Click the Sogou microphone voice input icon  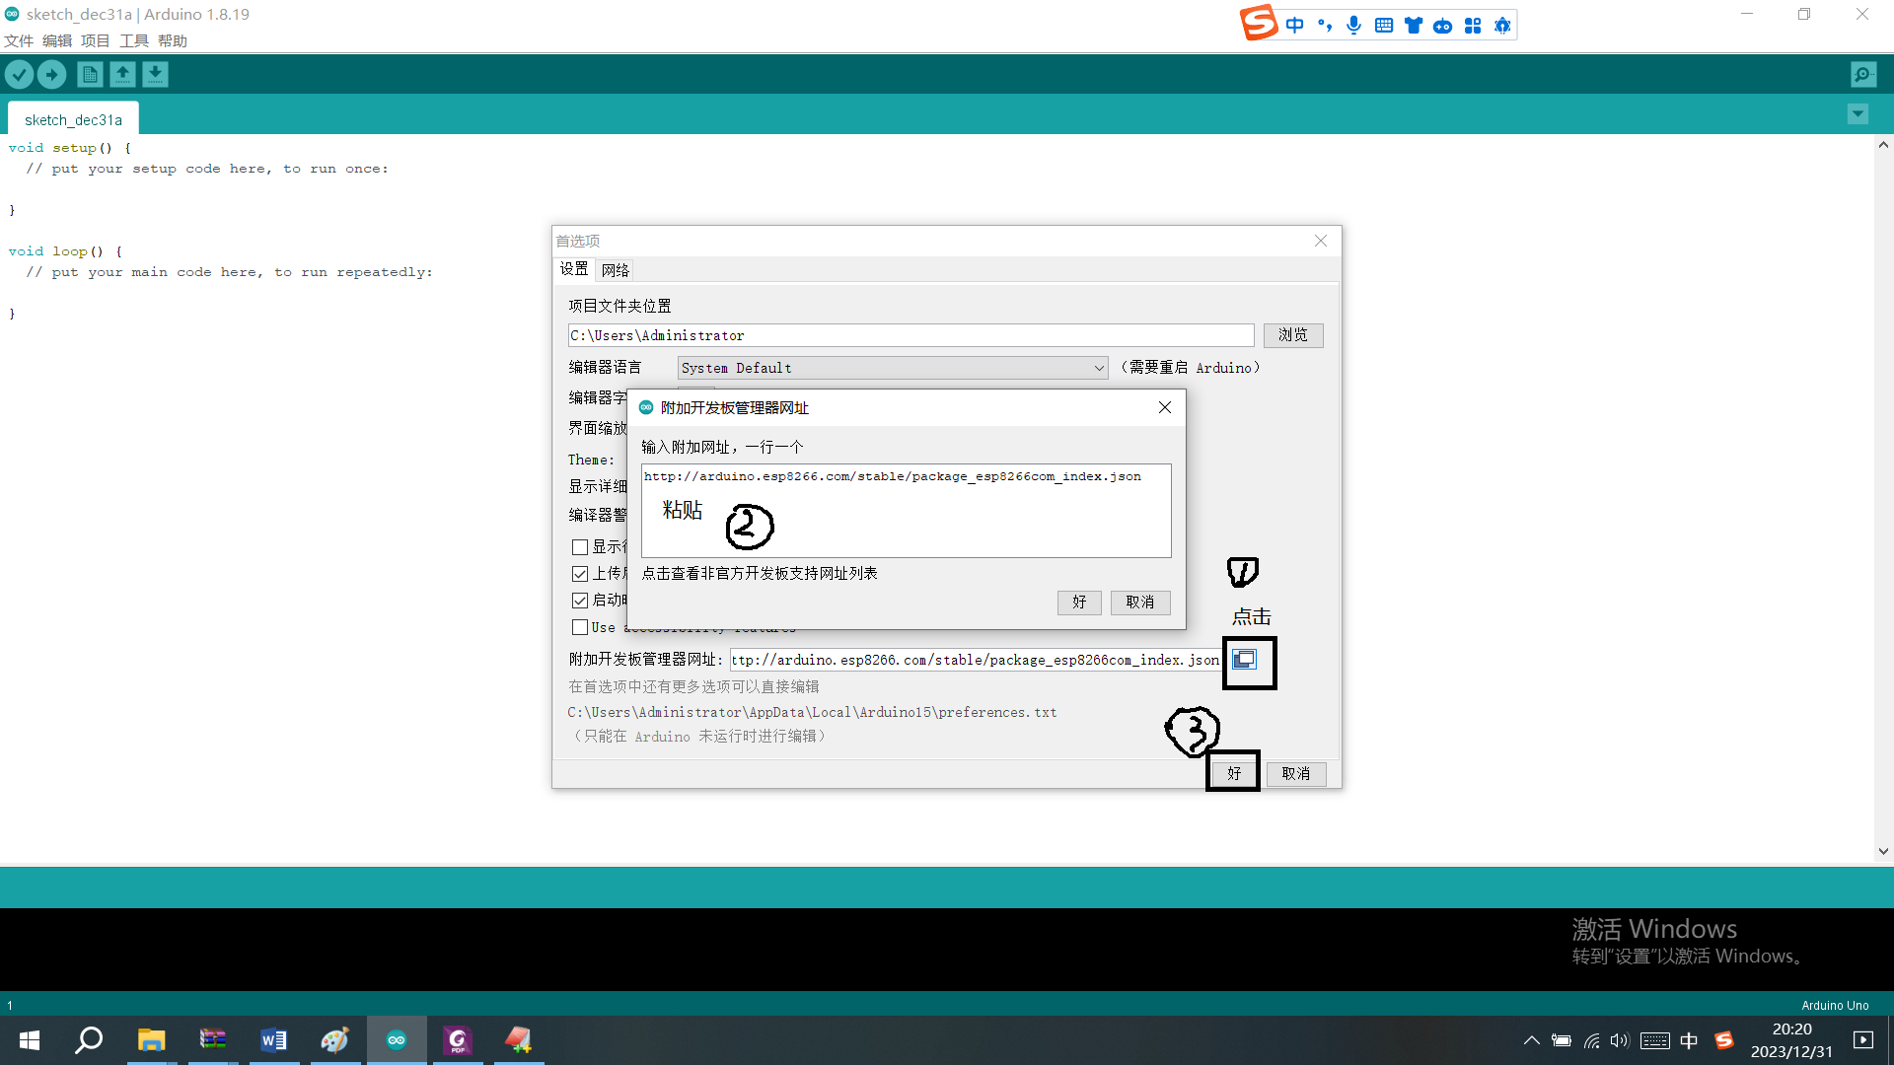[1353, 26]
